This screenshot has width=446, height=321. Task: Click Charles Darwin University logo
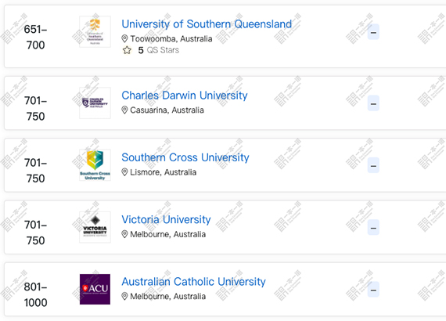95,103
